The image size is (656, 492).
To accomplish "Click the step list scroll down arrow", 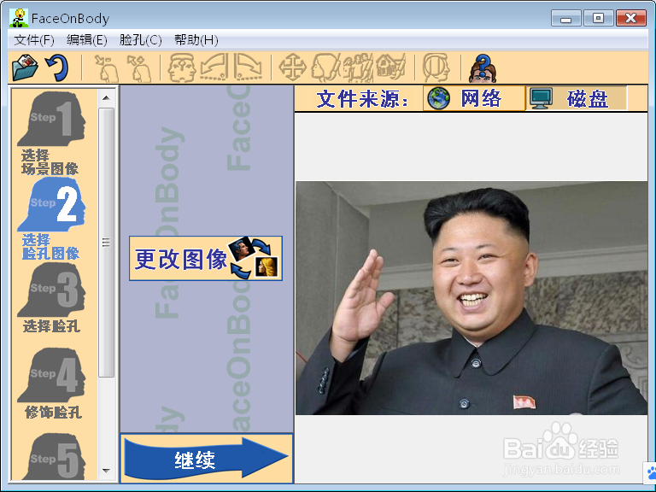I will (x=106, y=471).
